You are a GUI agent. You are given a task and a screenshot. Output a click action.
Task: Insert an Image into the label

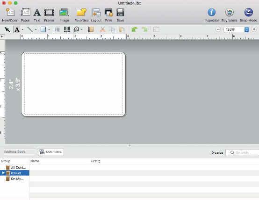[x=64, y=15]
